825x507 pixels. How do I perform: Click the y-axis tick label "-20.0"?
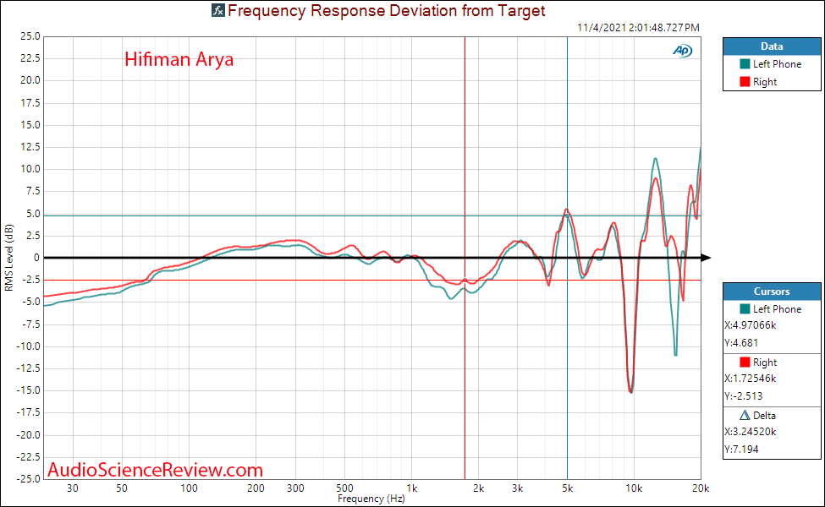tap(29, 435)
